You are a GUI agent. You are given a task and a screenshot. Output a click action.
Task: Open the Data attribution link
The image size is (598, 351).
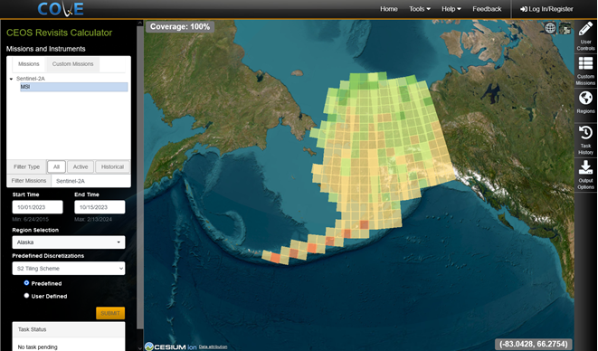pyautogui.click(x=213, y=346)
